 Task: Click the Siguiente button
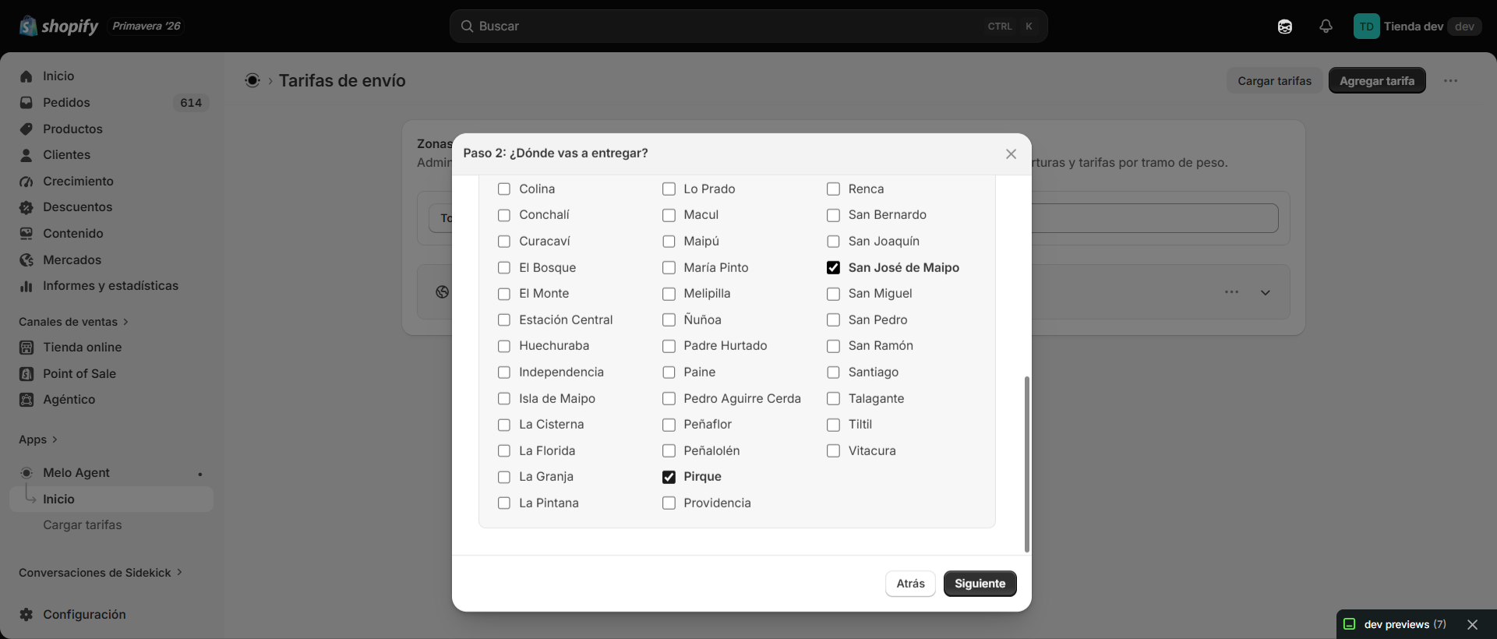point(980,584)
